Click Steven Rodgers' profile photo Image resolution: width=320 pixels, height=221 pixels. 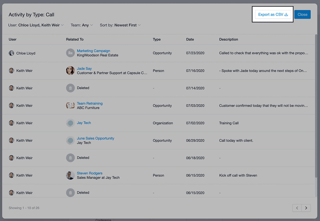(x=70, y=175)
